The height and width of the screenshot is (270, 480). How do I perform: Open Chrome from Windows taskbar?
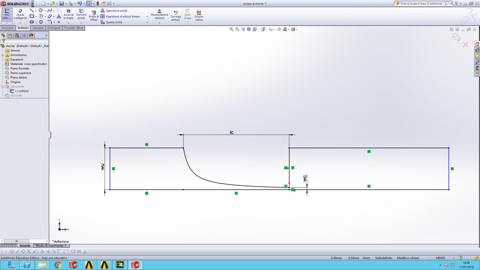tap(58, 265)
